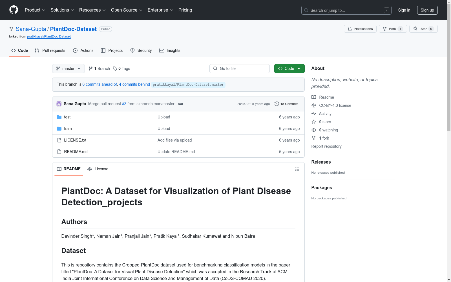Fork the repository using Fork button
451x282 pixels.
point(390,29)
